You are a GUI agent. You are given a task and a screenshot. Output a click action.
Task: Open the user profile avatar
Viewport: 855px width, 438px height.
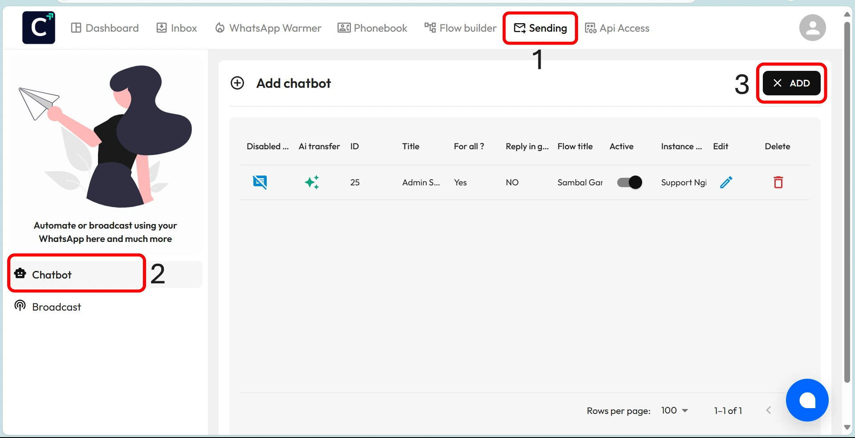pos(812,28)
